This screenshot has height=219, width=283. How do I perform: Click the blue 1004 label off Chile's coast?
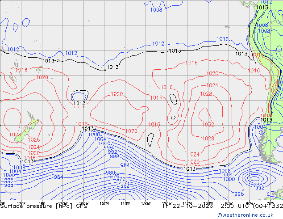pyautogui.click(x=260, y=127)
